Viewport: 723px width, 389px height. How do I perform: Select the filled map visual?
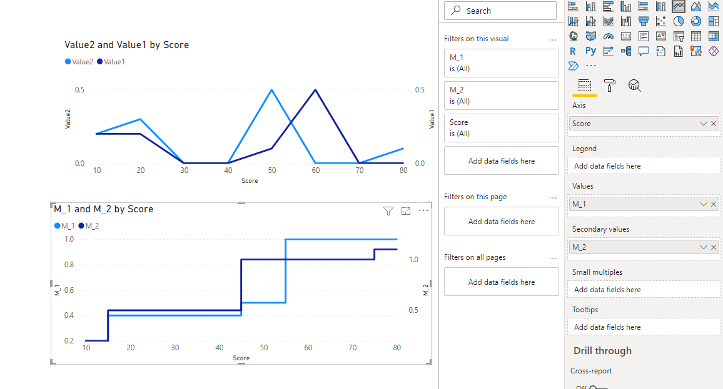point(590,36)
